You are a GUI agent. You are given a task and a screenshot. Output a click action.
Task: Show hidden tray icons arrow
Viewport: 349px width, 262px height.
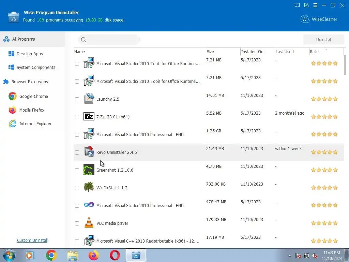pos(290,256)
